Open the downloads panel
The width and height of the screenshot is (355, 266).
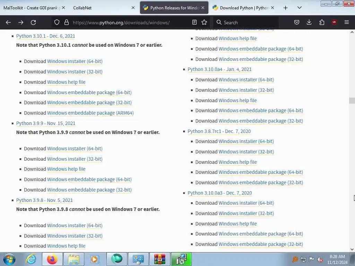[x=309, y=22]
